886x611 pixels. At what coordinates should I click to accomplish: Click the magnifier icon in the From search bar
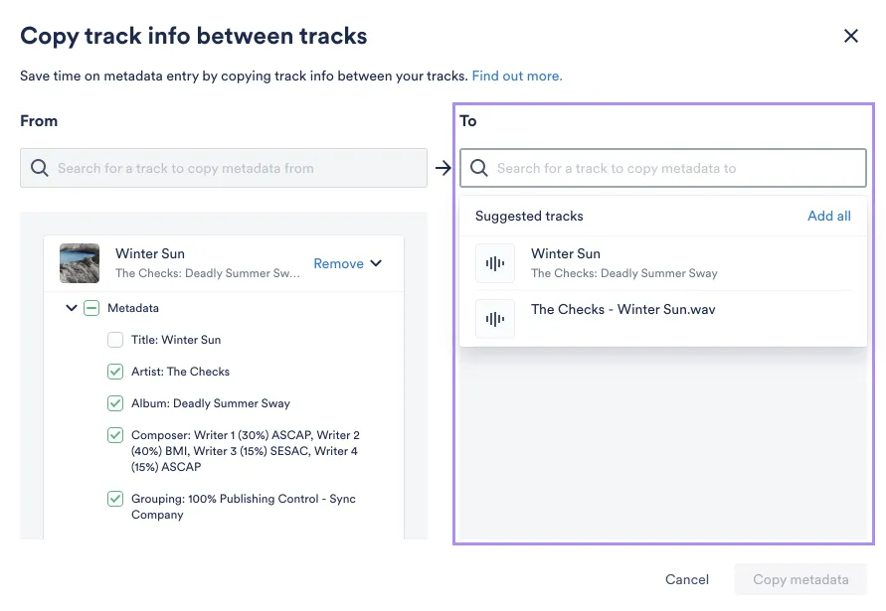[x=39, y=168]
